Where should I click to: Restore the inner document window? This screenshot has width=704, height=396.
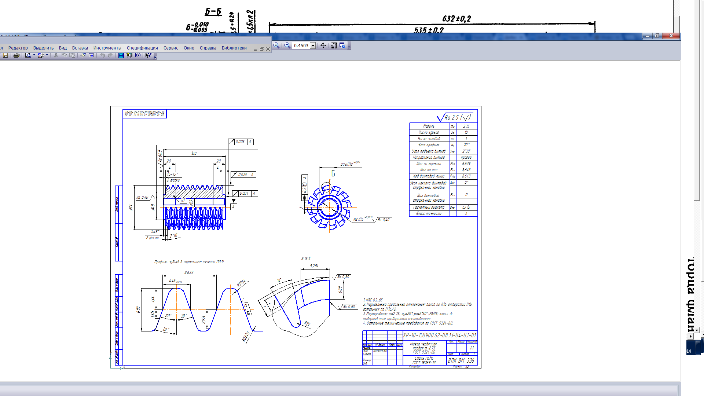pos(262,49)
